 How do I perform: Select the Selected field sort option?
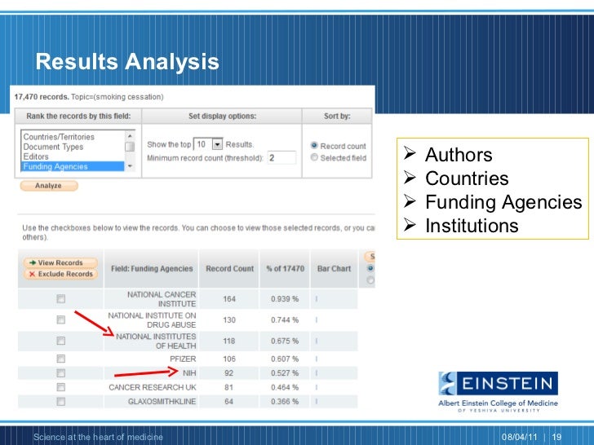click(314, 157)
